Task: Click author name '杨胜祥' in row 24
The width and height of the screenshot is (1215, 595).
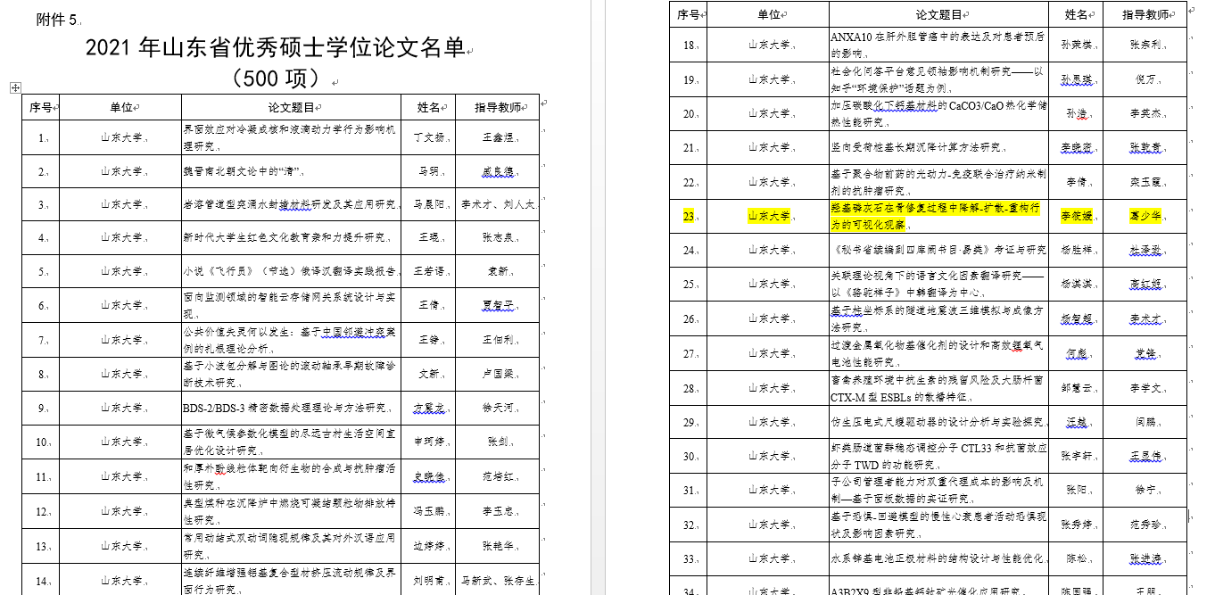Action: pyautogui.click(x=1077, y=250)
